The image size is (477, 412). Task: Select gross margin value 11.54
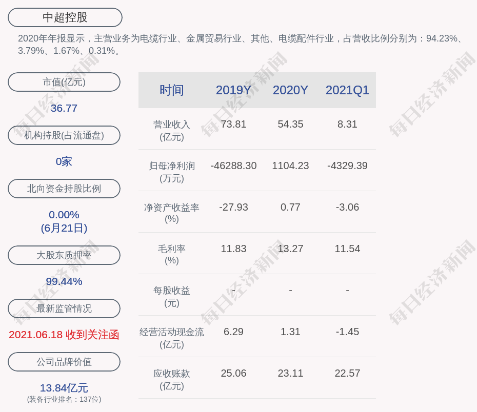347,249
